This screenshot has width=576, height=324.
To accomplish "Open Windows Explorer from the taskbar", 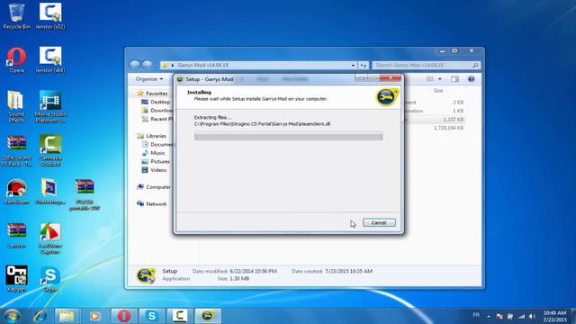I will [67, 316].
